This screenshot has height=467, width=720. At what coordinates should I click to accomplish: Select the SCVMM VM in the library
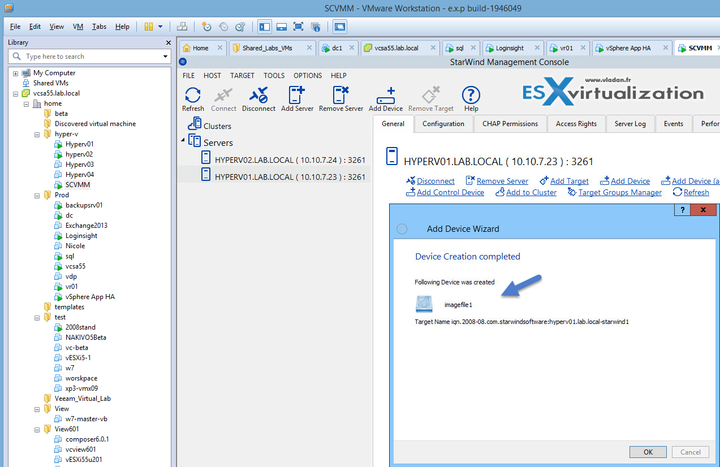click(x=77, y=185)
